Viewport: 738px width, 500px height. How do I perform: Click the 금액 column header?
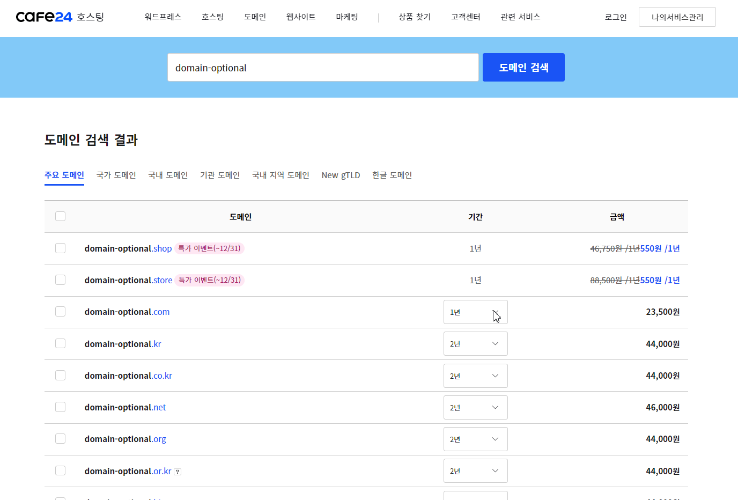click(x=617, y=217)
